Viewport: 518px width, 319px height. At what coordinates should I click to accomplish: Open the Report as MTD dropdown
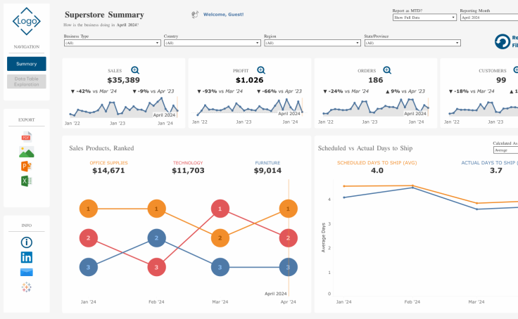(424, 18)
